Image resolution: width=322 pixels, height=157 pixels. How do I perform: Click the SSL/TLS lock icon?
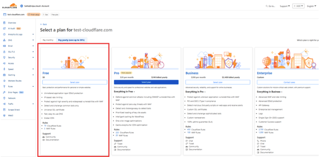point(4,52)
